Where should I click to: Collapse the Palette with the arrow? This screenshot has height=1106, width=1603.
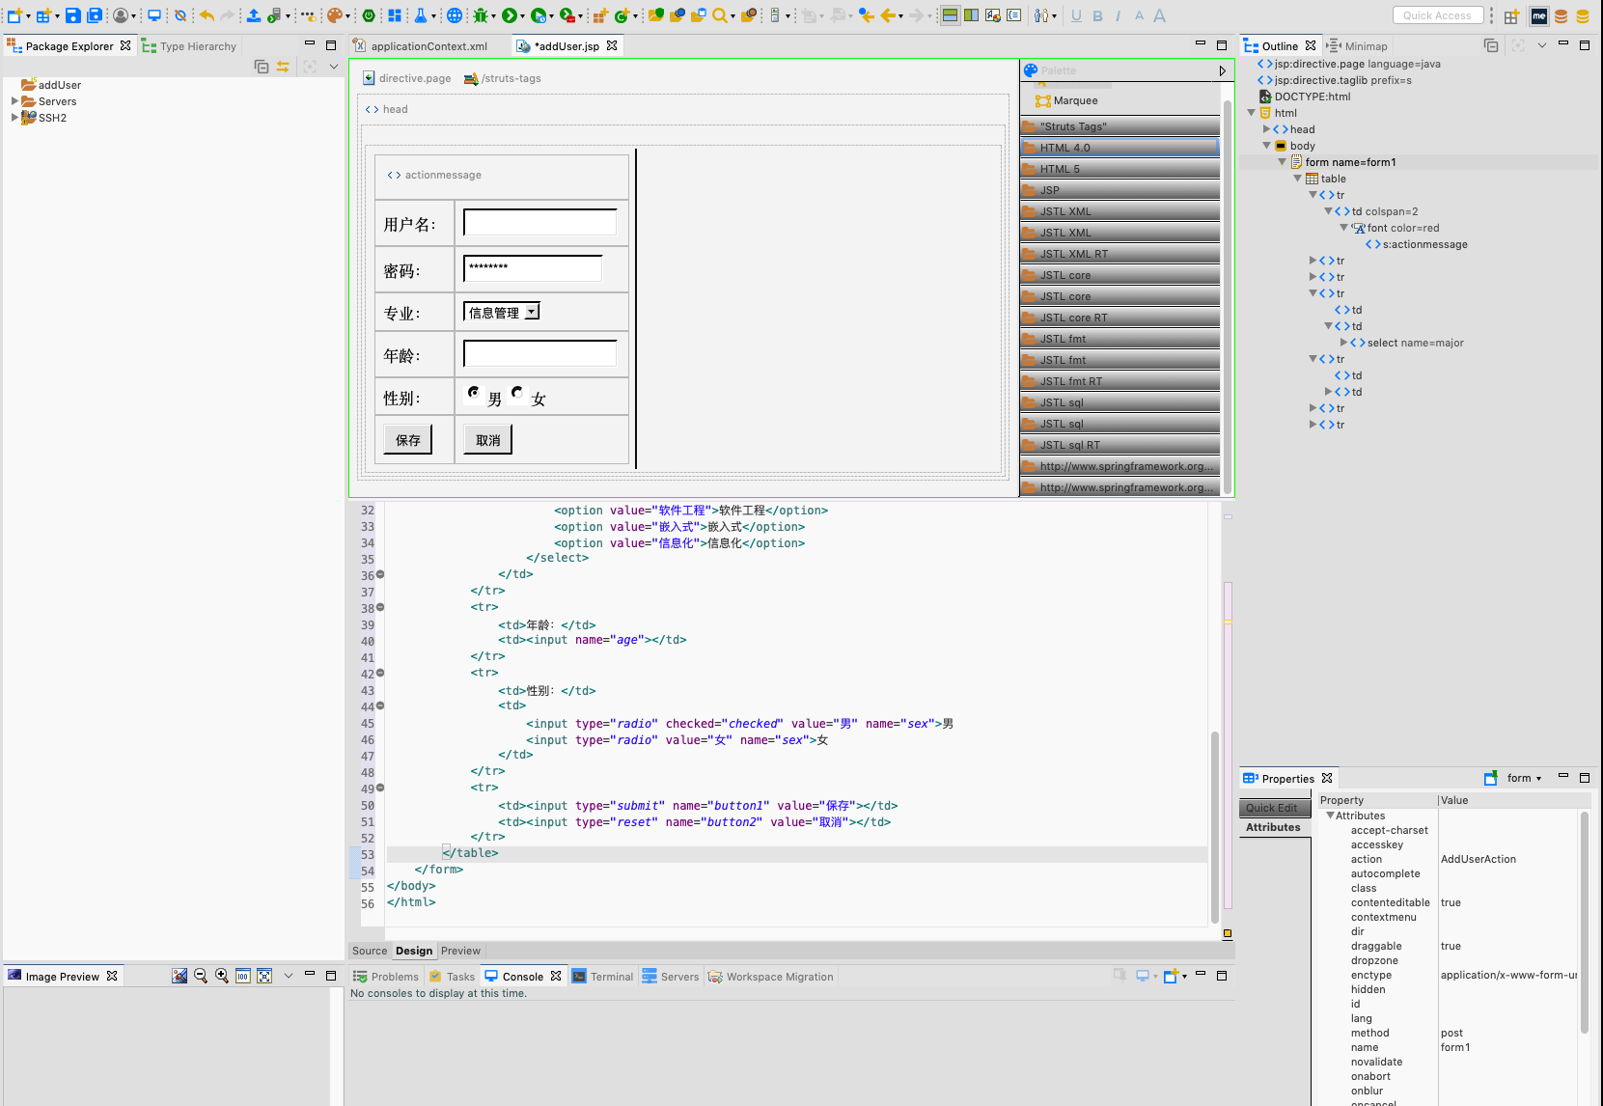click(1222, 70)
